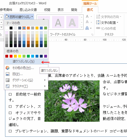Image resolution: width=127 pixels, height=140 pixels.
Task: Open the 校閲 ribbon tab
Action: pos(47,10)
